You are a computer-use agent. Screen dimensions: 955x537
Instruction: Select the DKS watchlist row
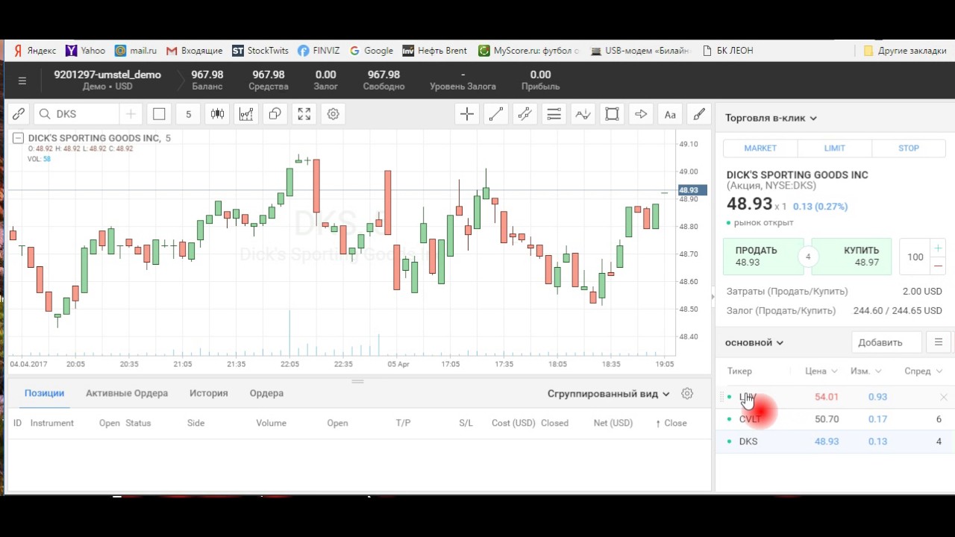(834, 442)
